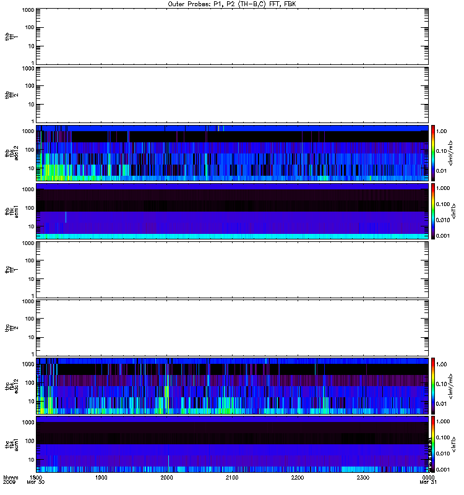
Task: Click the "2000" time axis label
Action: [x=166, y=477]
